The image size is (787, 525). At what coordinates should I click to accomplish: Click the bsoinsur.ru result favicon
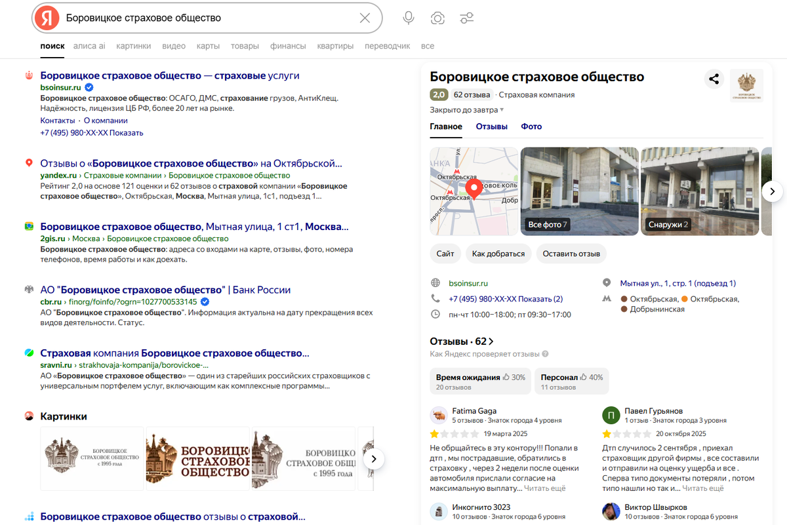[x=29, y=76]
